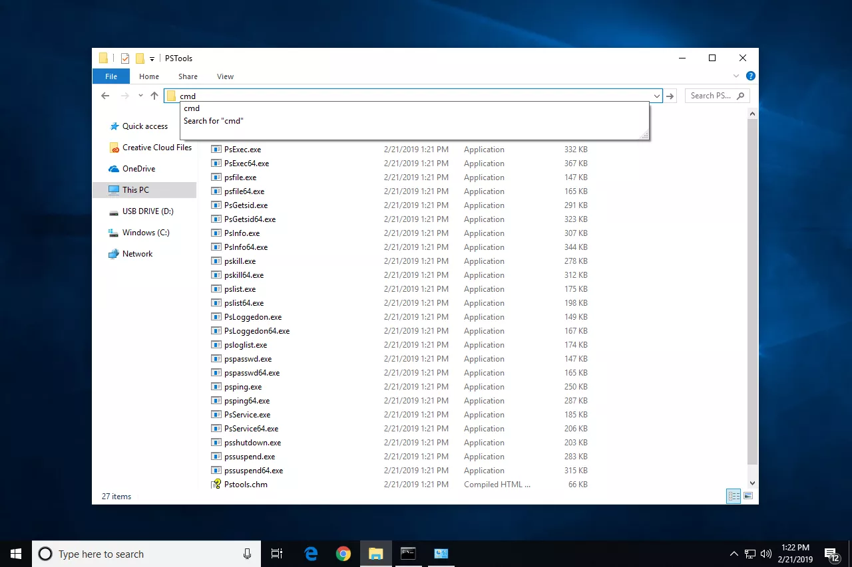Viewport: 852px width, 567px height.
Task: Click the address bar containing cmd
Action: point(413,96)
